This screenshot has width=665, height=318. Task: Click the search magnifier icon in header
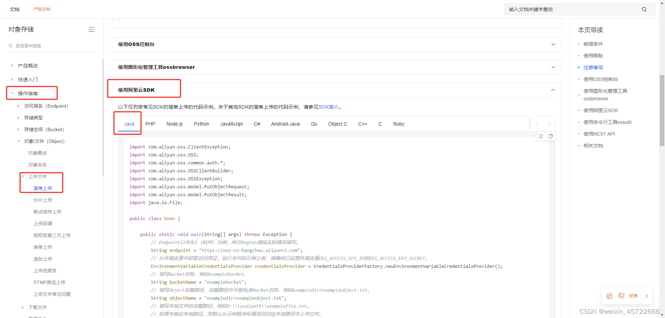tap(644, 9)
